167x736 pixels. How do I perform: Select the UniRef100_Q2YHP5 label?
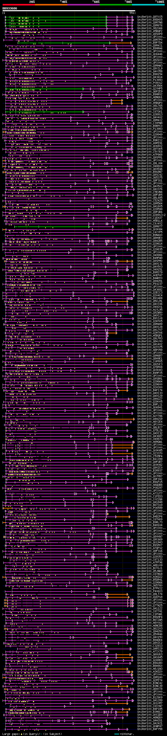150,89
